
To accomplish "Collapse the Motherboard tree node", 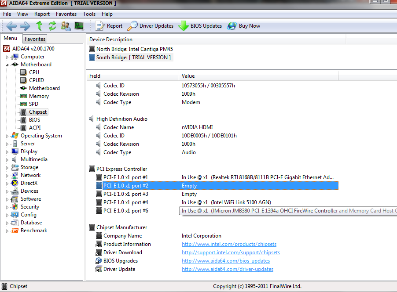I will pos(7,65).
